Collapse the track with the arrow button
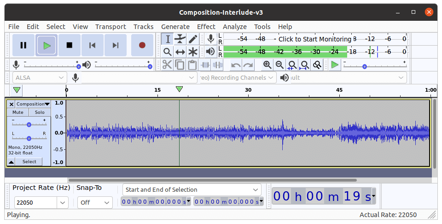Viewport: 442px width, 224px height. (11, 162)
